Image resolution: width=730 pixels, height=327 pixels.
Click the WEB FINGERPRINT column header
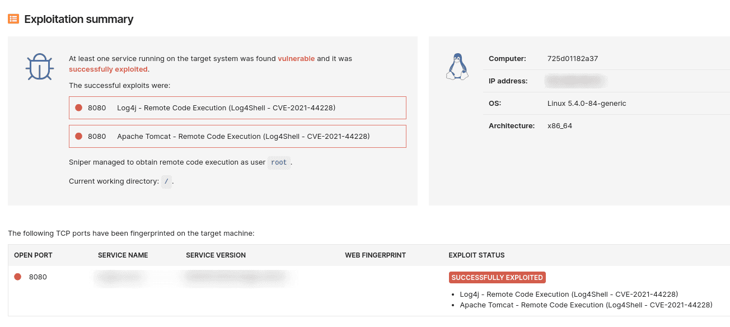375,255
